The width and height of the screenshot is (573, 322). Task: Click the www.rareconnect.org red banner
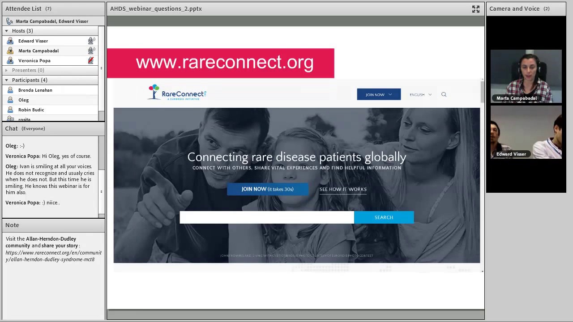click(220, 63)
